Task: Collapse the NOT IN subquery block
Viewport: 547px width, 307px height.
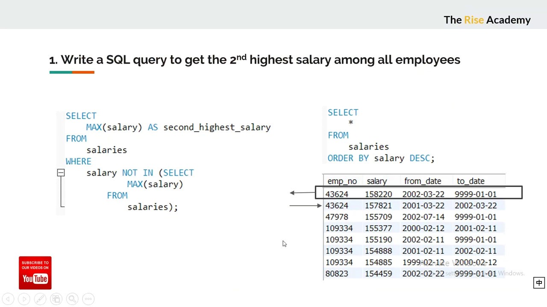Action: pyautogui.click(x=61, y=173)
